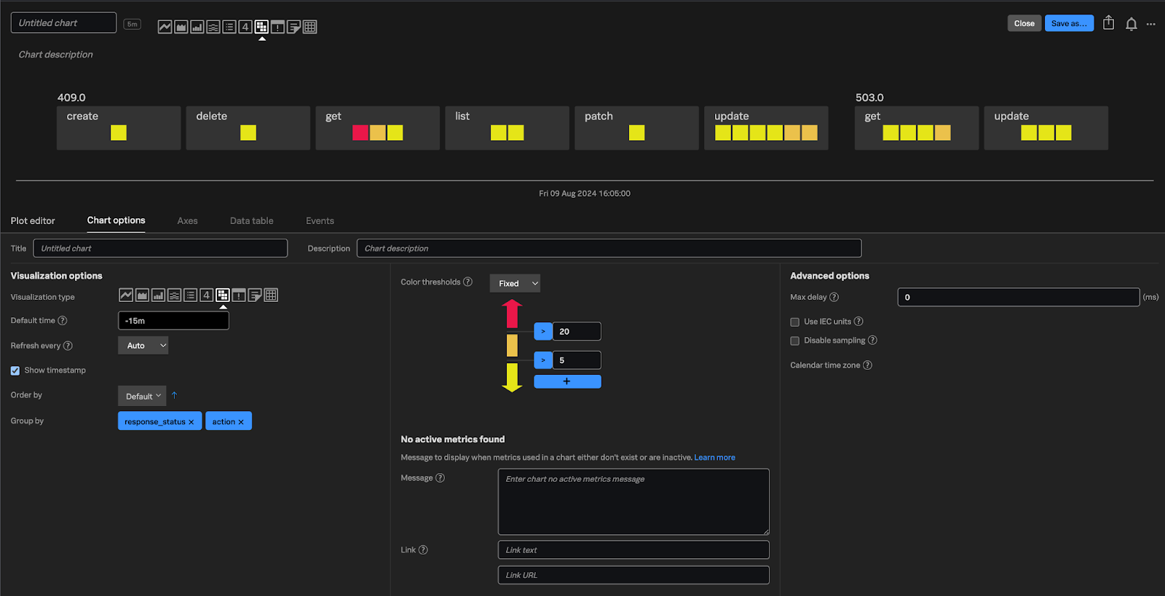Viewport: 1165px width, 596px height.
Task: Open the alert bell icon
Action: [x=1131, y=24]
